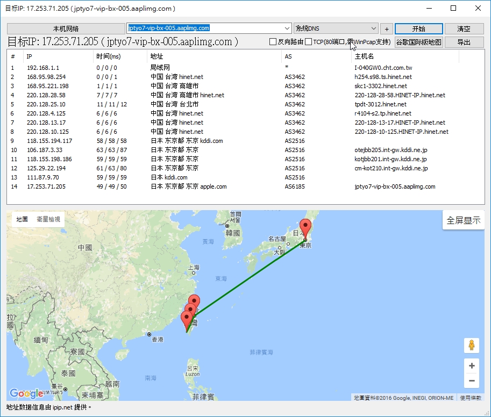Switch map to 地圖 view
491x417 pixels.
coord(22,219)
